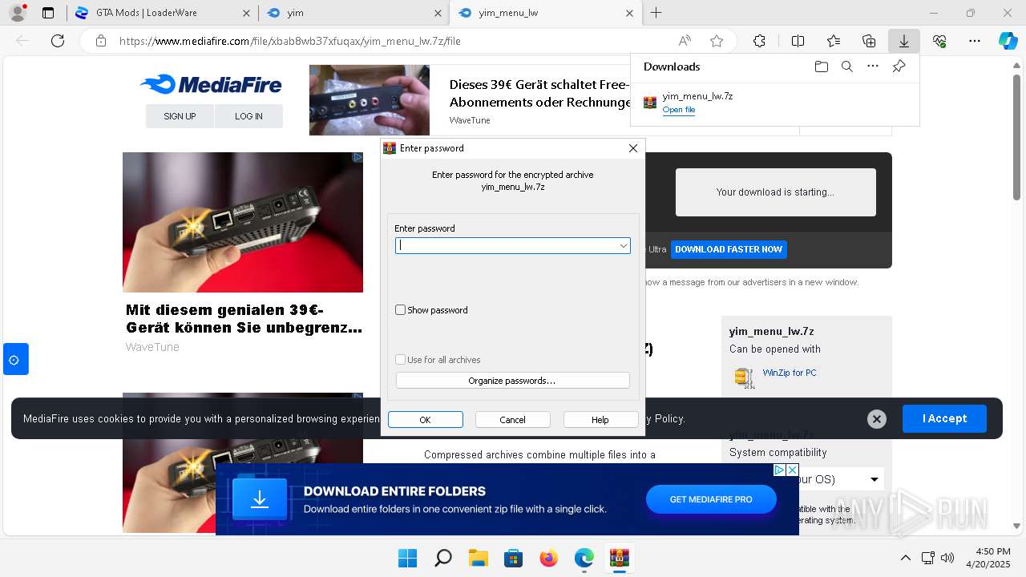
Task: Open the volume tray icon
Action: [947, 558]
